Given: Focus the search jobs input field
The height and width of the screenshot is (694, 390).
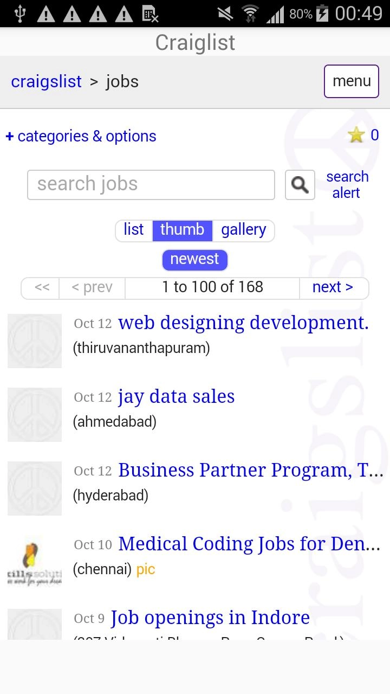Looking at the screenshot, I should [x=151, y=185].
